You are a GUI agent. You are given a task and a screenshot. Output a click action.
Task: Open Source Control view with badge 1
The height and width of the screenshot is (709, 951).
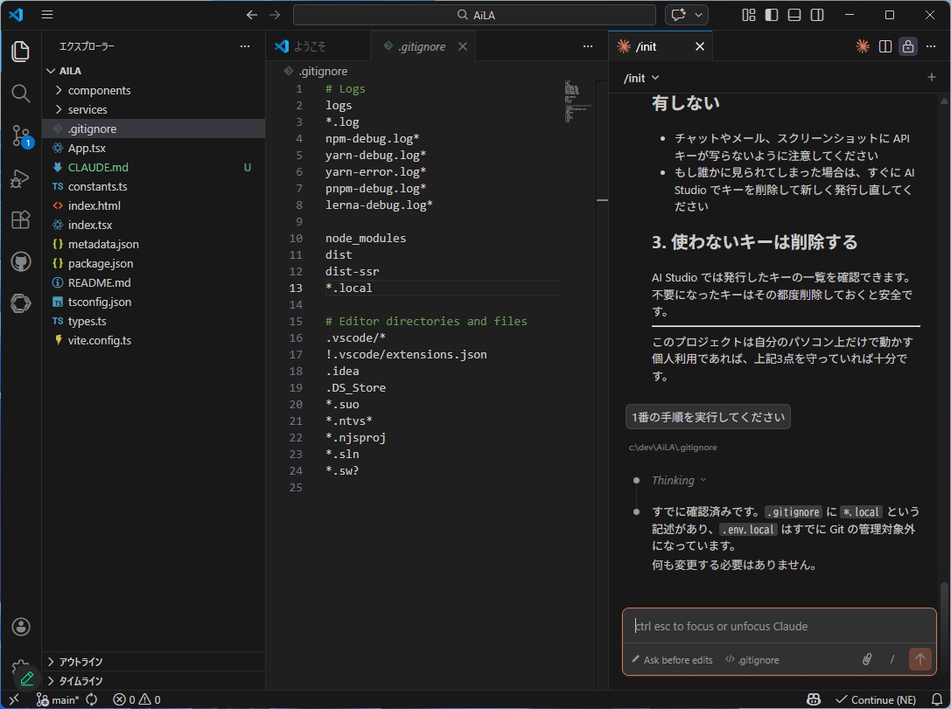[x=21, y=136]
